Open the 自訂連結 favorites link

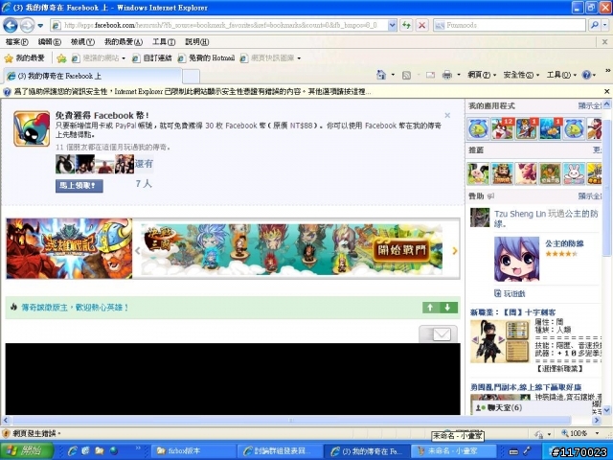151,58
